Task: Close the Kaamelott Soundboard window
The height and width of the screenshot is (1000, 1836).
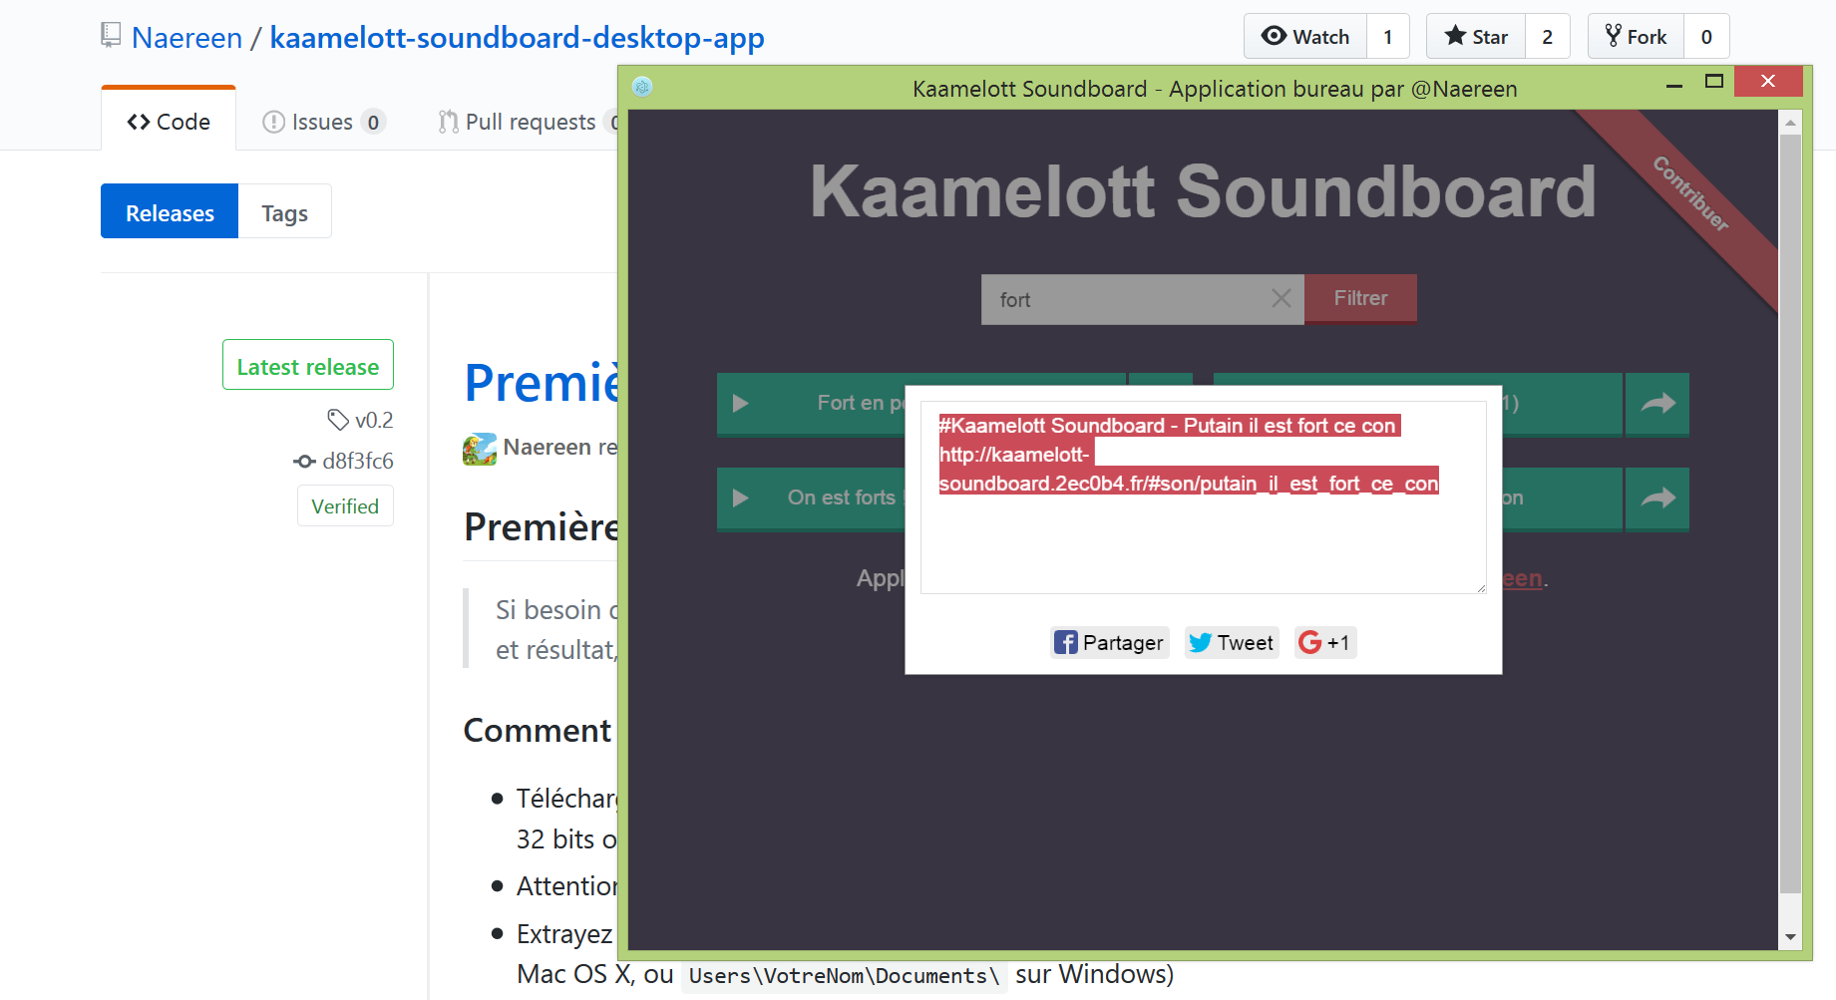Action: tap(1768, 82)
